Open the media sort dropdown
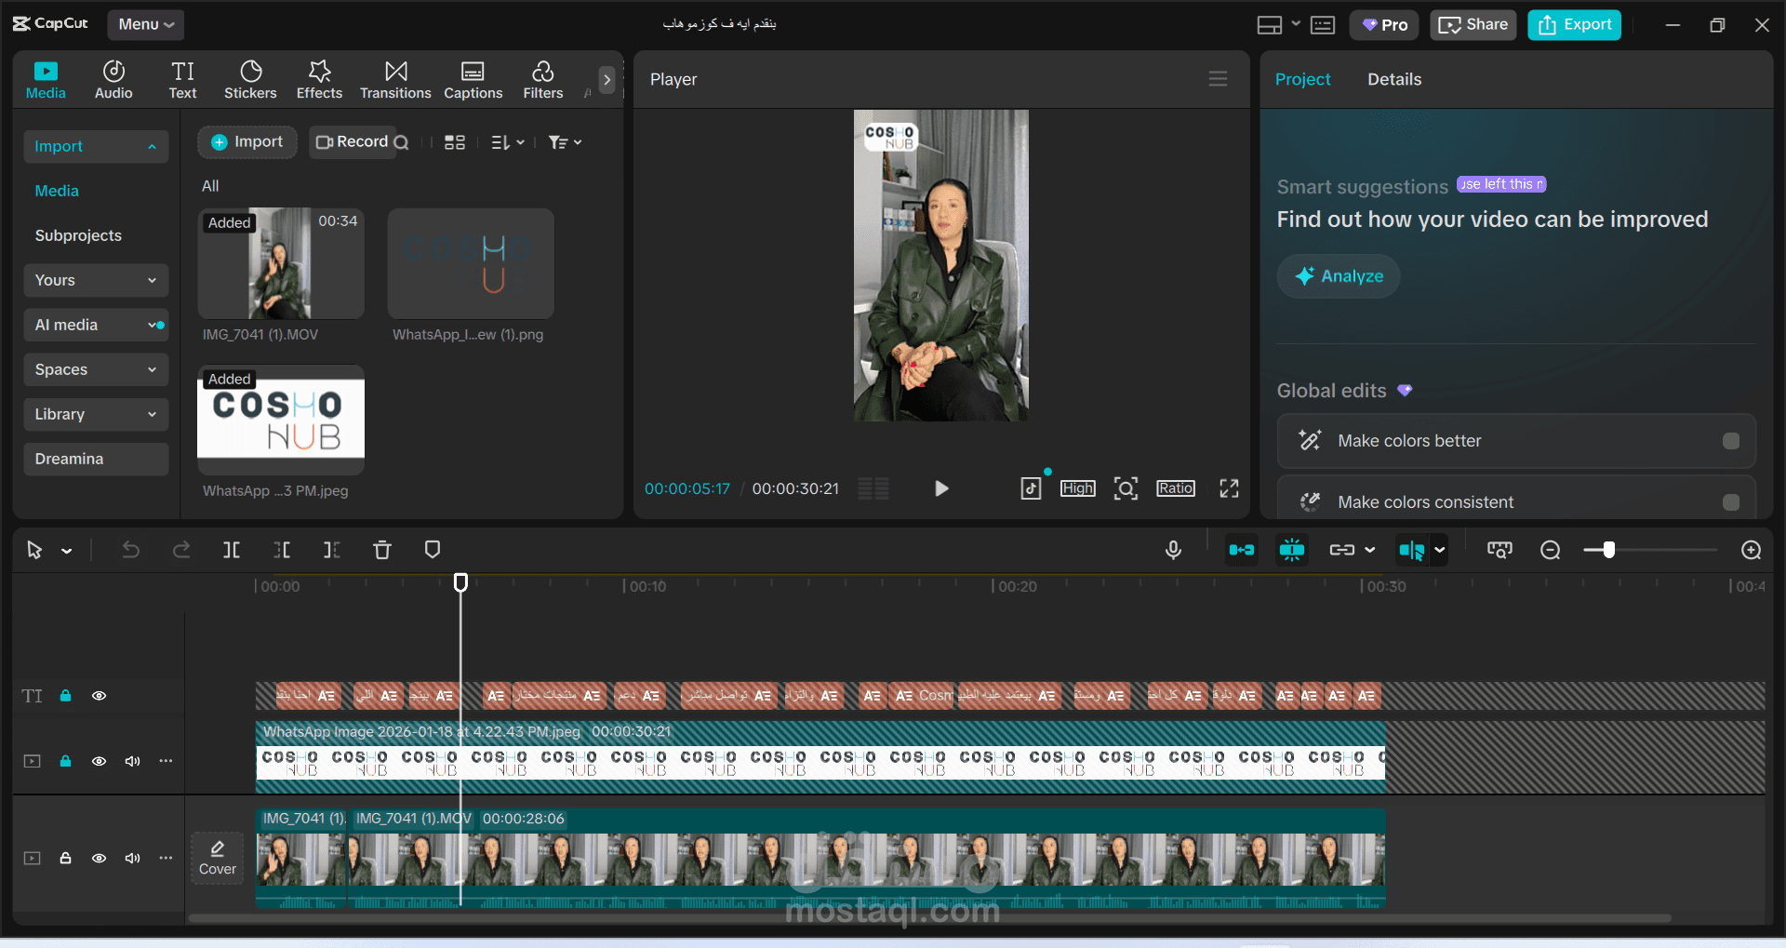Image resolution: width=1786 pixels, height=948 pixels. pos(508,142)
